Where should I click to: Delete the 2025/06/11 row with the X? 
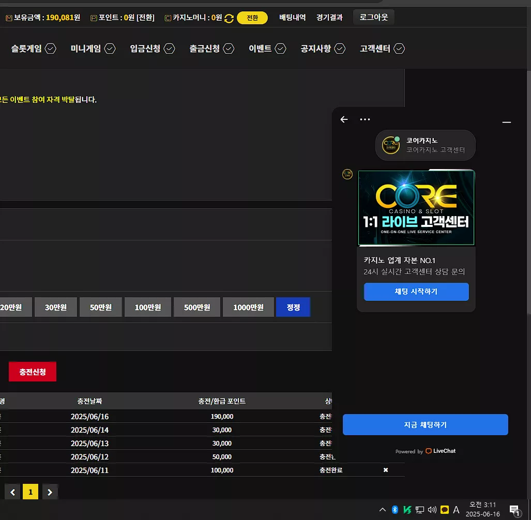point(386,470)
